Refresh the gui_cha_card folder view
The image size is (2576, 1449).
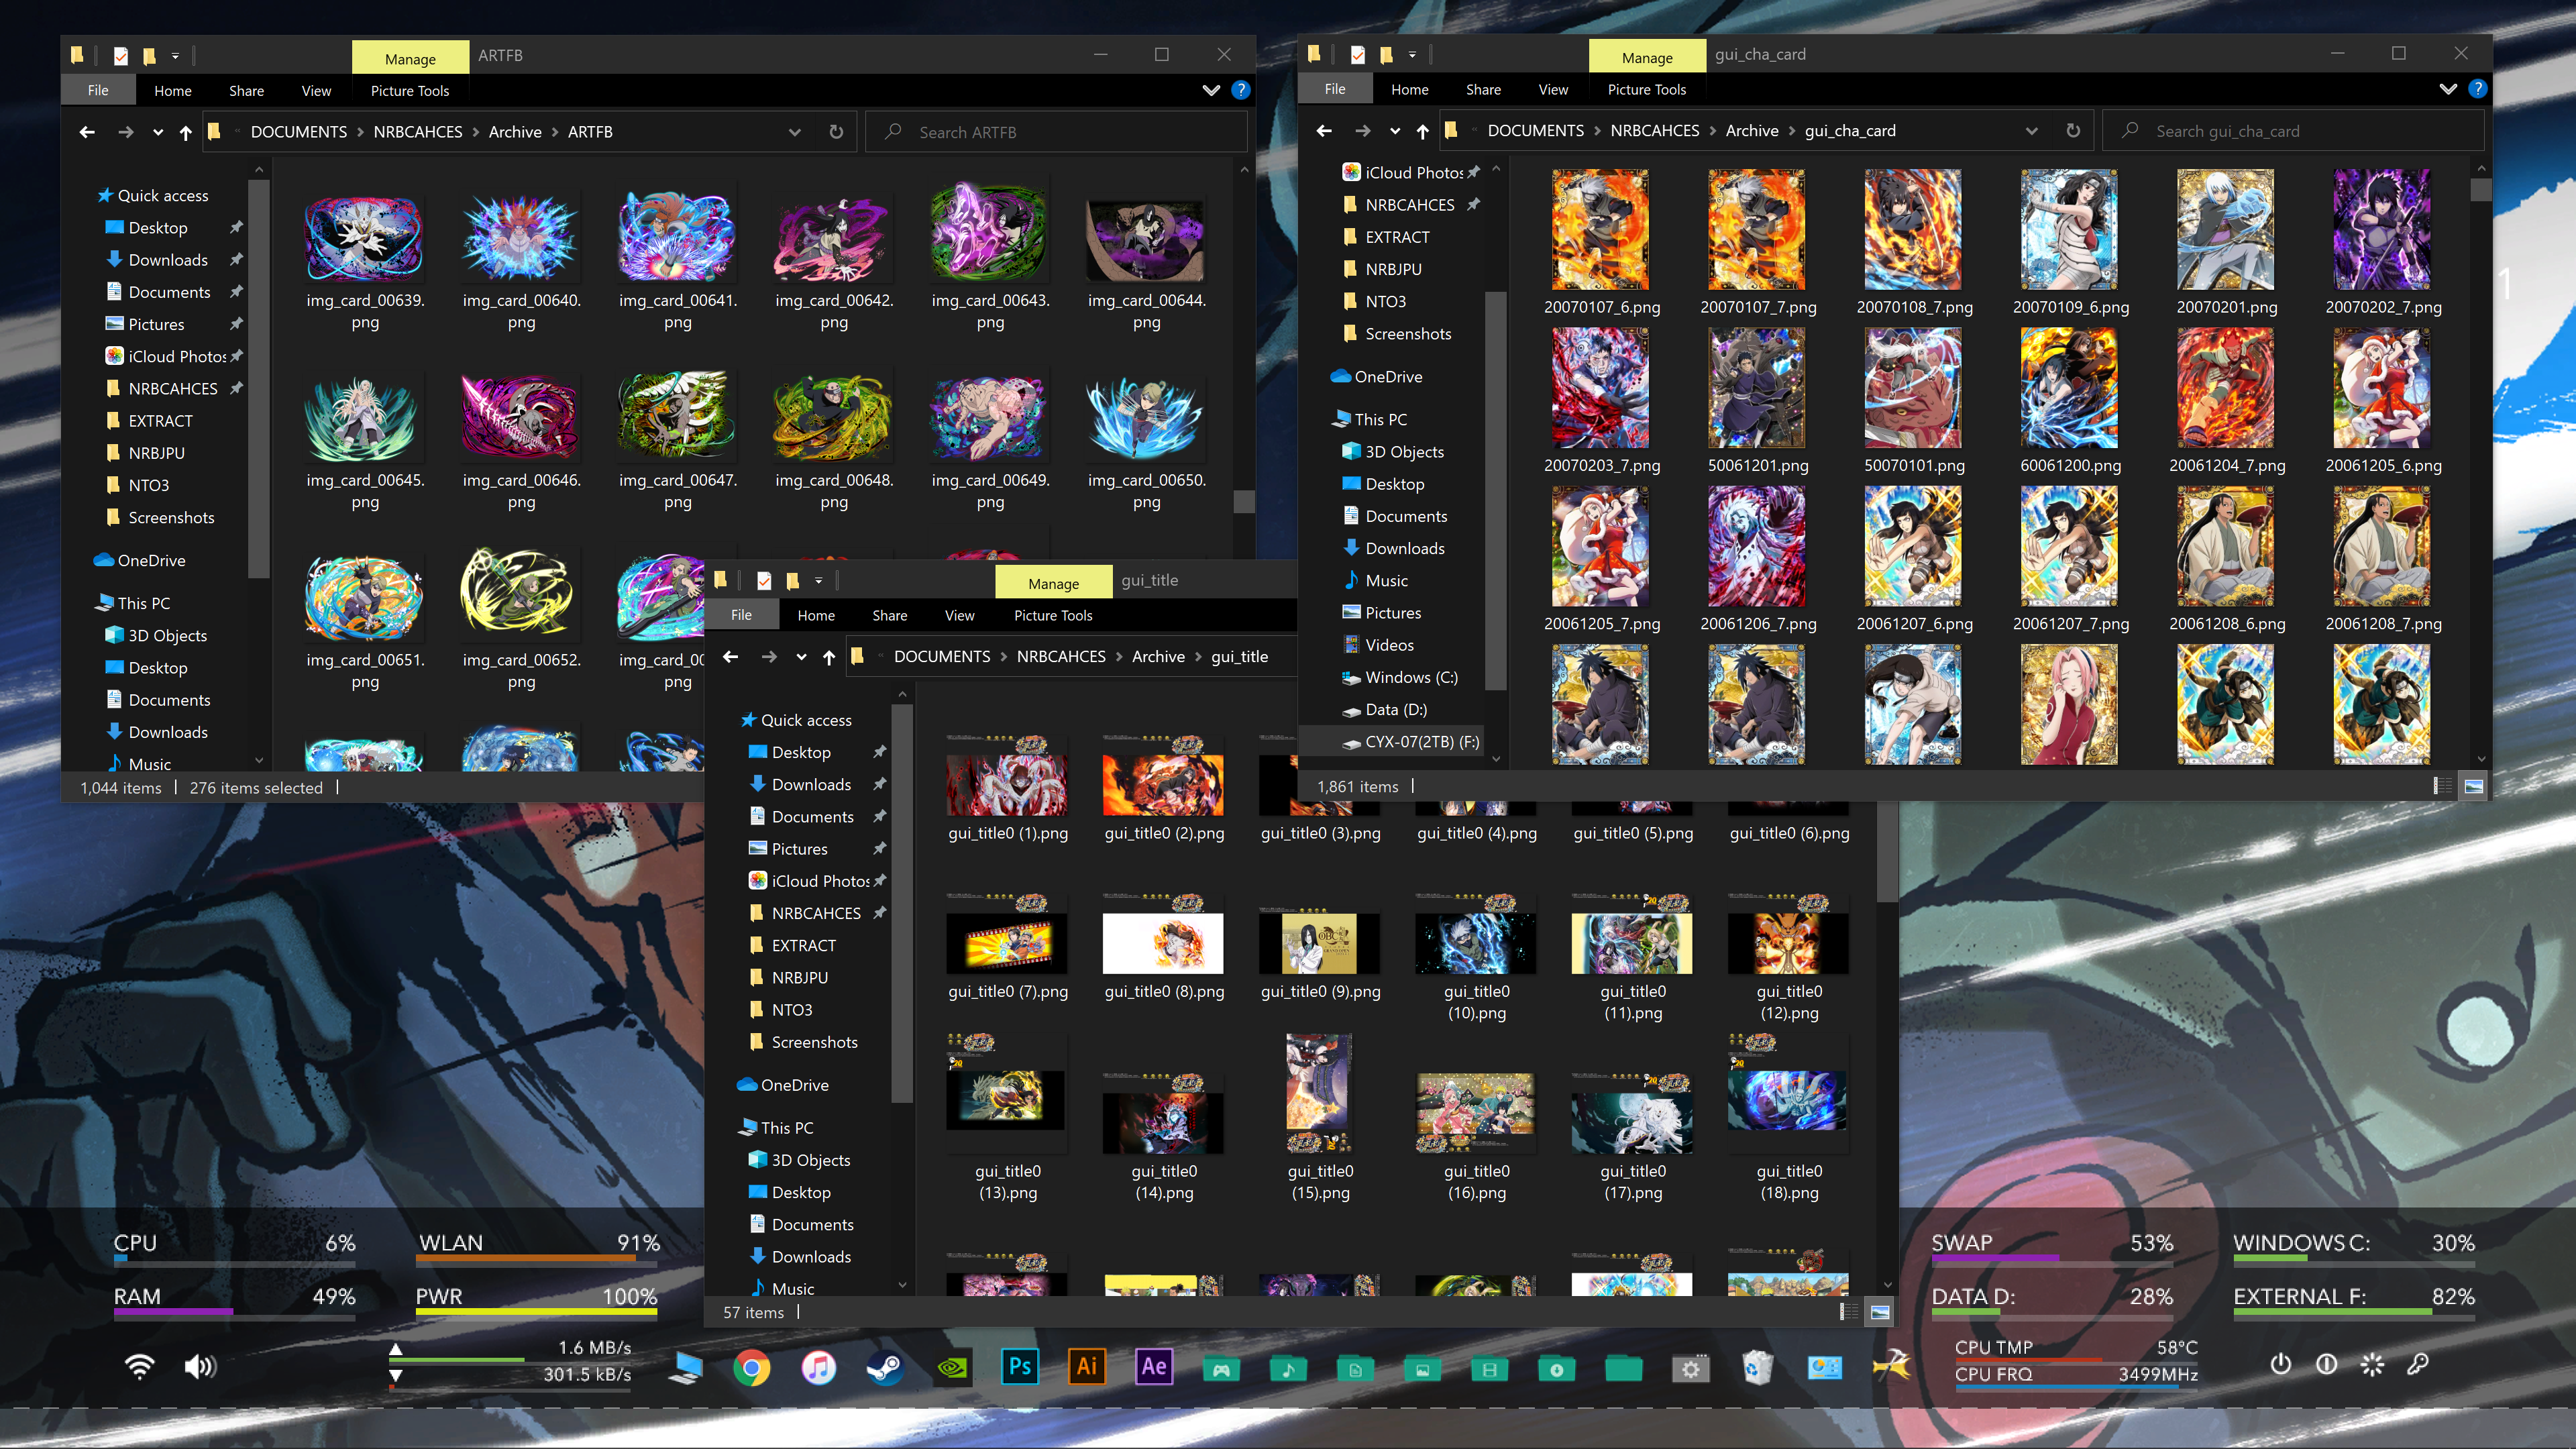[x=2073, y=131]
